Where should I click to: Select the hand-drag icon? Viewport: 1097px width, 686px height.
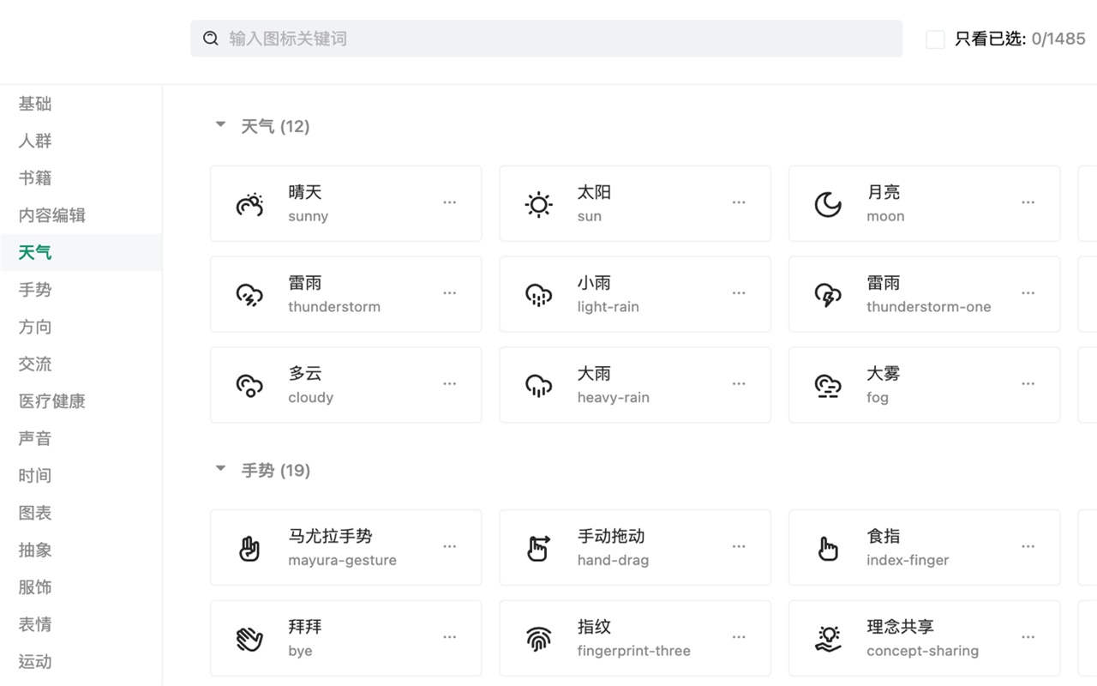point(539,548)
